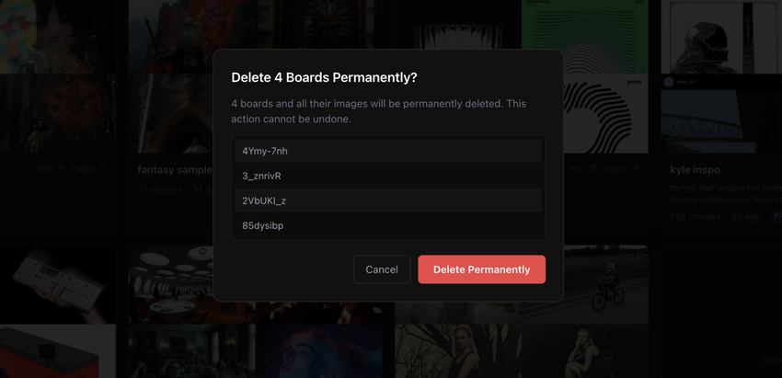Click the Public link left of kyle inspo
Screen dimensions: 782x378
tap(621, 169)
